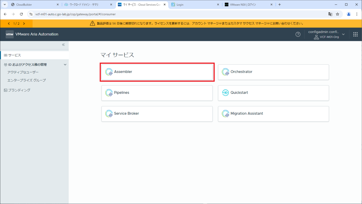
Task: Open アクティブなユーザー in sidebar
Action: point(23,72)
